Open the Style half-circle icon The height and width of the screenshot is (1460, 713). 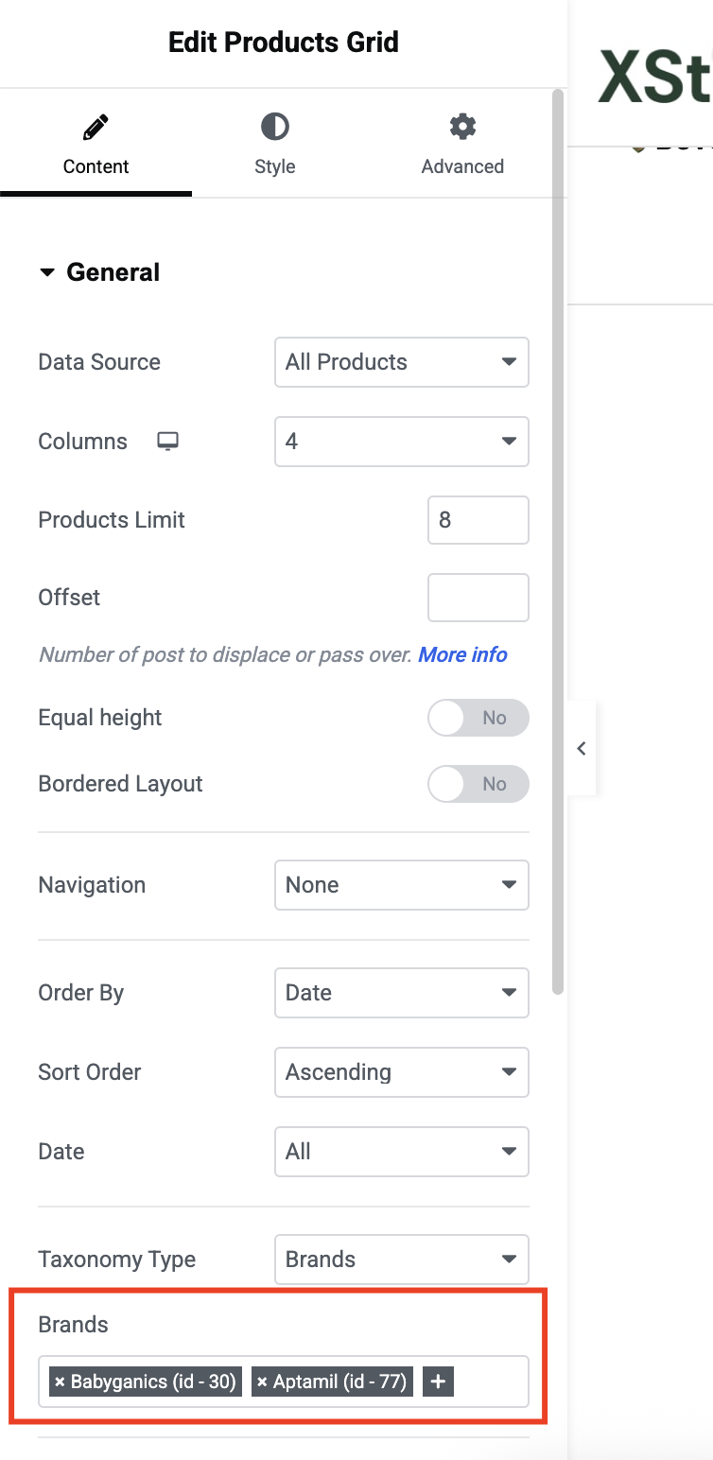tap(275, 126)
